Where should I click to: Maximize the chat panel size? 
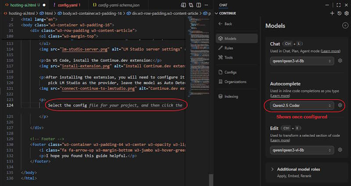(x=338, y=5)
